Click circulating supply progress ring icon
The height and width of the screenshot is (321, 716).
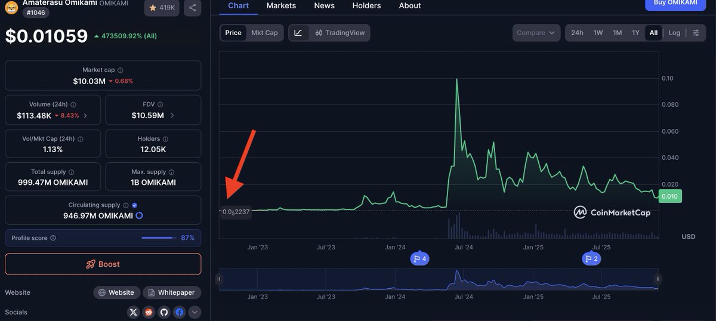tap(139, 215)
